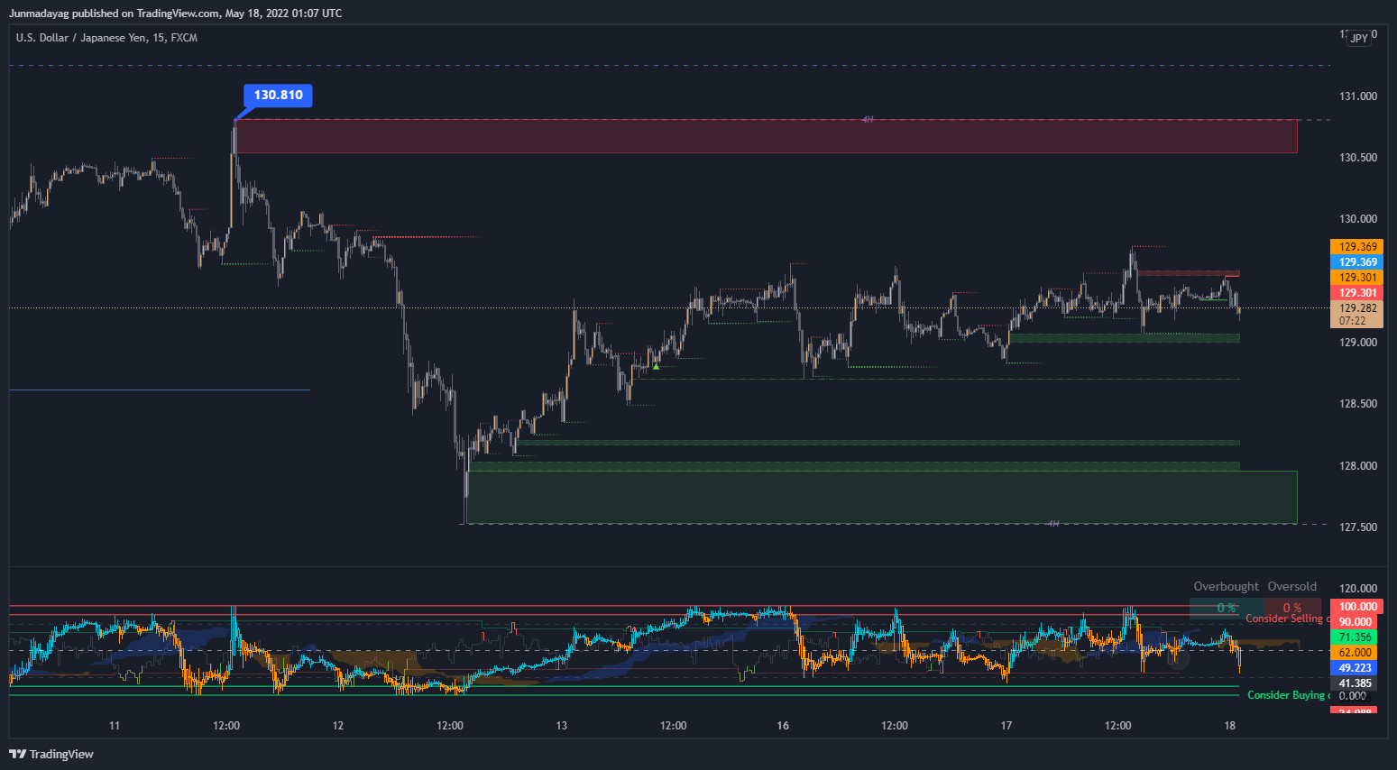
Task: Click the 131.000 price axis label
Action: pos(1358,96)
